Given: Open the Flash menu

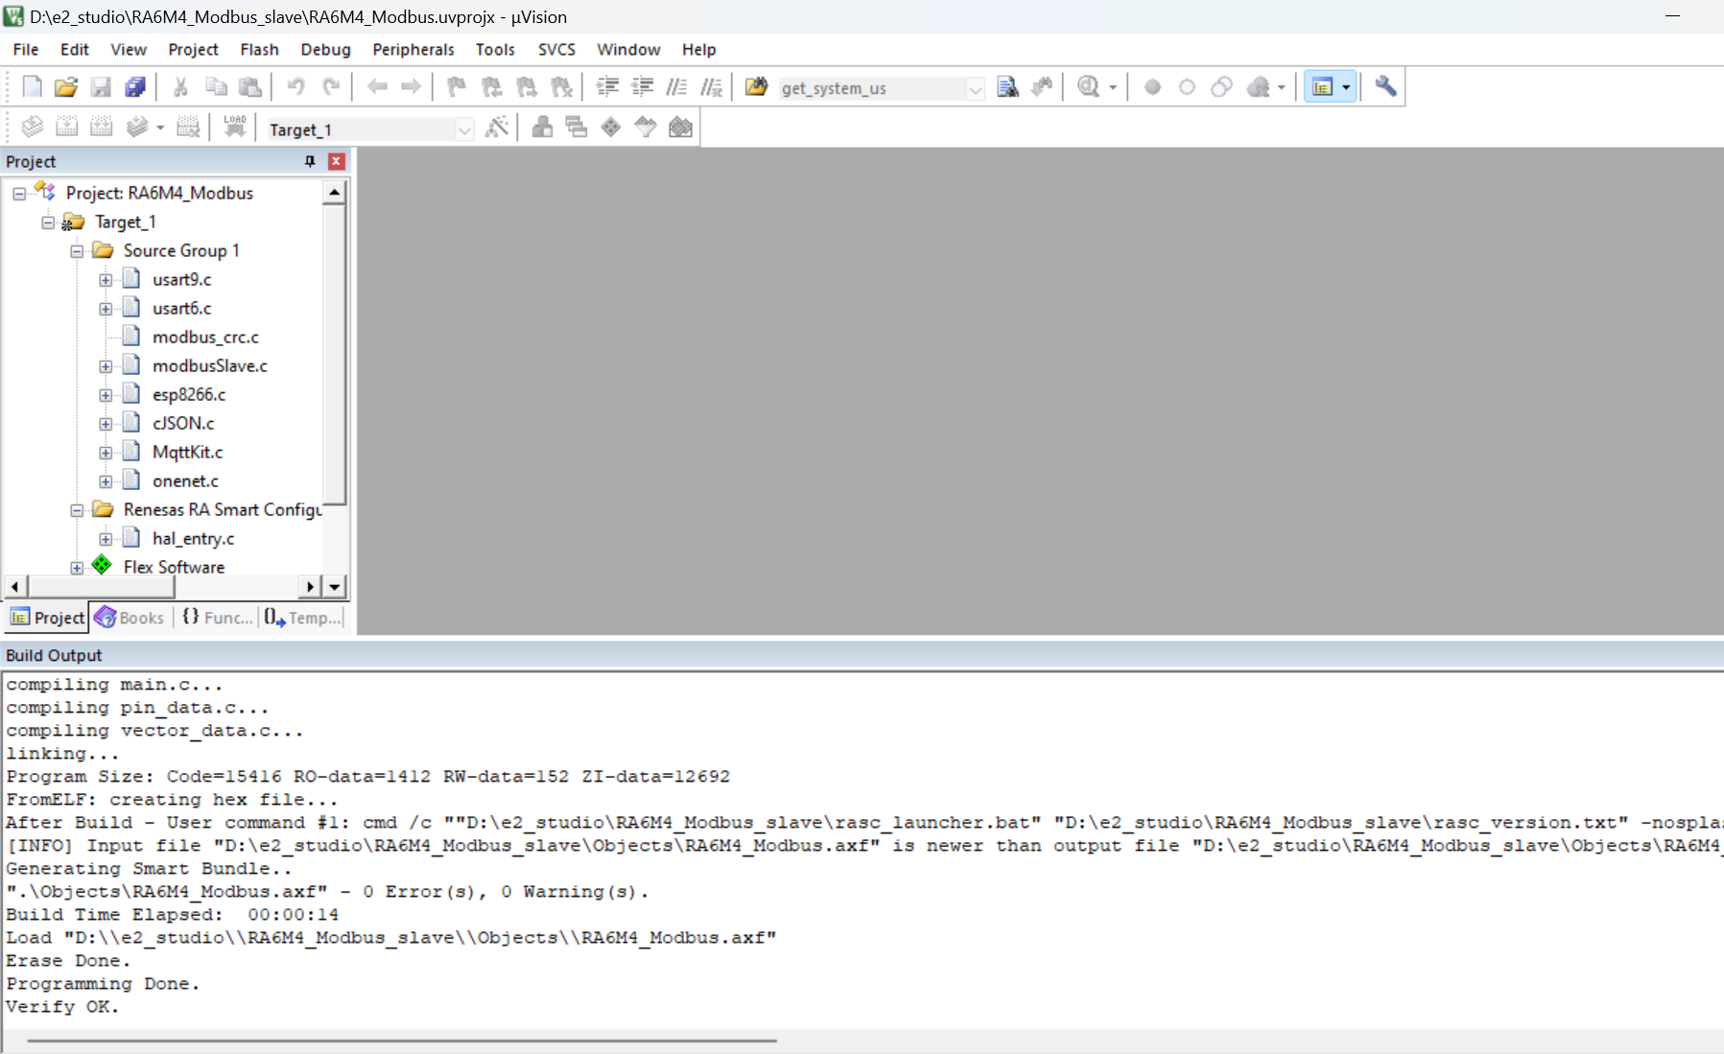Looking at the screenshot, I should pos(259,49).
